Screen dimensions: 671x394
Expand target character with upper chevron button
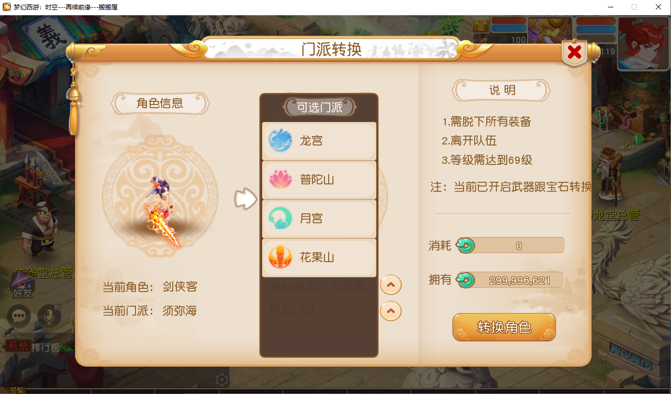(x=391, y=285)
